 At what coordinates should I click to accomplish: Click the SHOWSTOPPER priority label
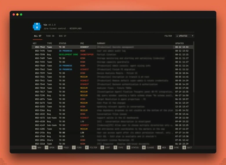[87, 55]
